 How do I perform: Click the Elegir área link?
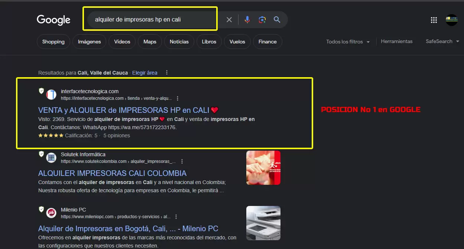pyautogui.click(x=145, y=73)
